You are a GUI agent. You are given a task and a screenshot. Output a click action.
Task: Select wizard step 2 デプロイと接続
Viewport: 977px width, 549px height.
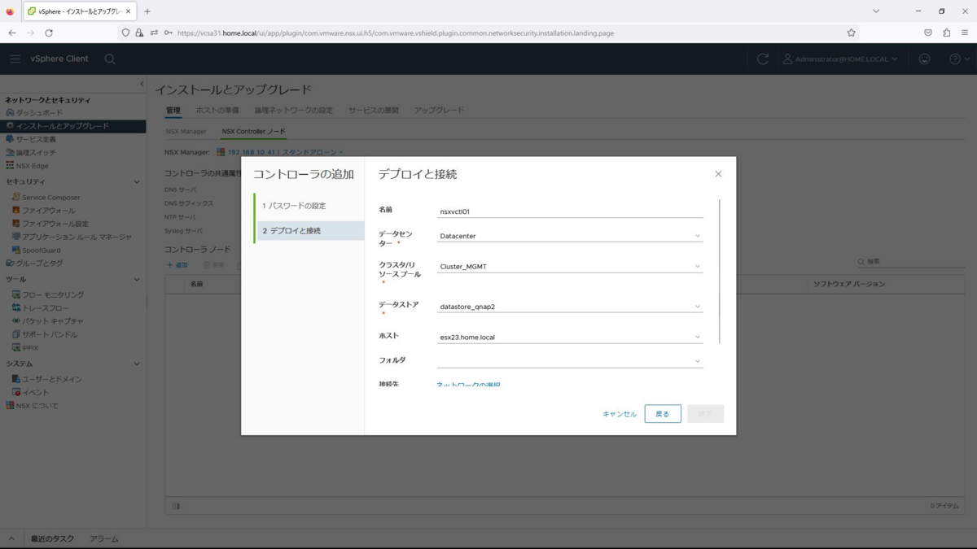309,231
